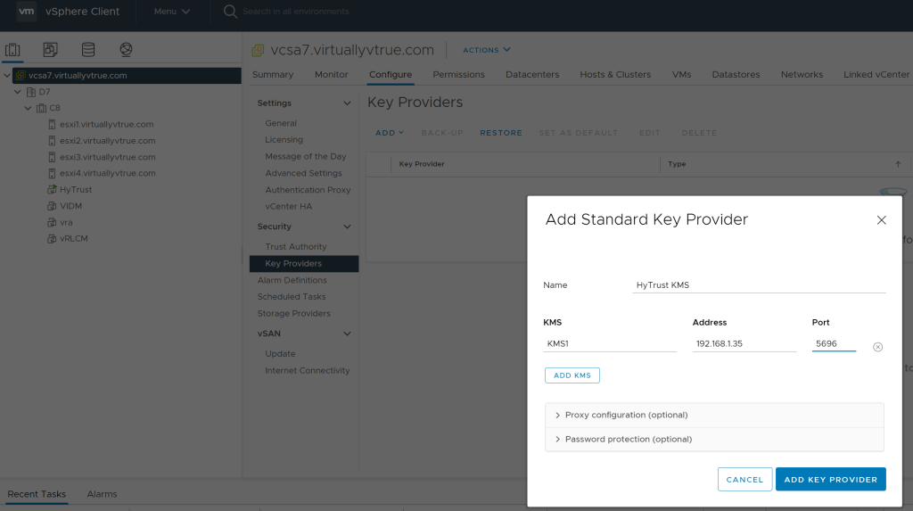Screen dimensions: 913x511
Task: Open the Menu dropdown in the header
Action: [x=171, y=12]
